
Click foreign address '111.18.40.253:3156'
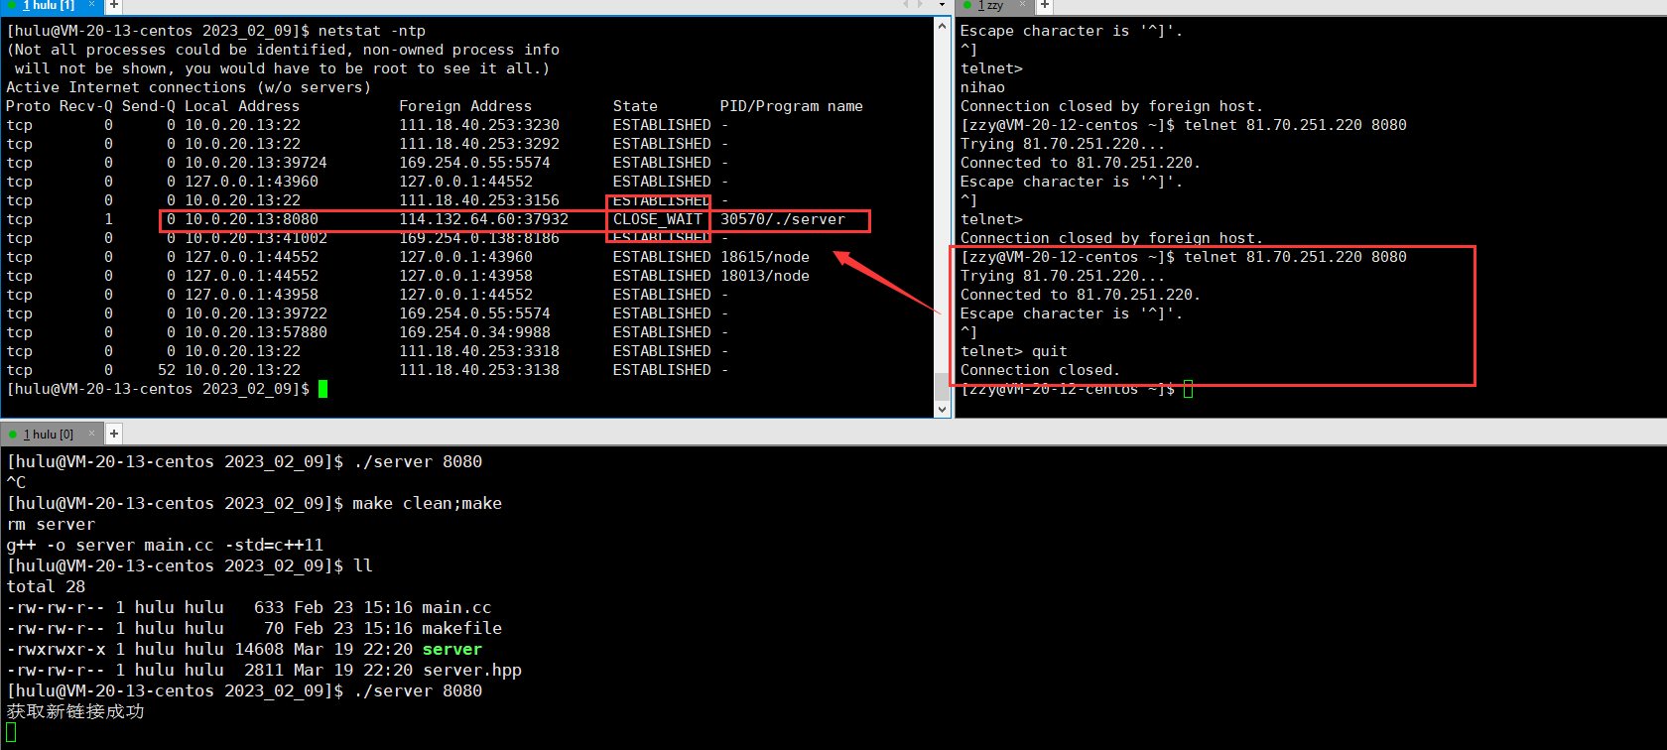pyautogui.click(x=479, y=200)
